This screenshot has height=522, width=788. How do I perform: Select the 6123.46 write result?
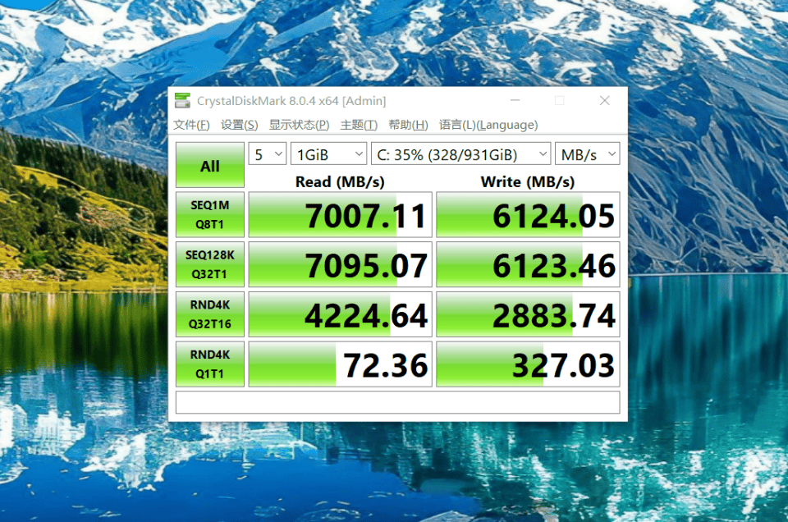pos(528,264)
